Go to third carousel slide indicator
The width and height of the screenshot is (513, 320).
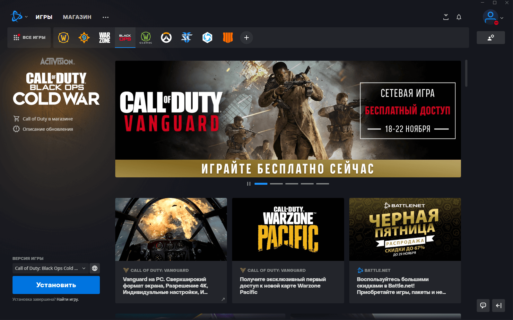tap(292, 184)
